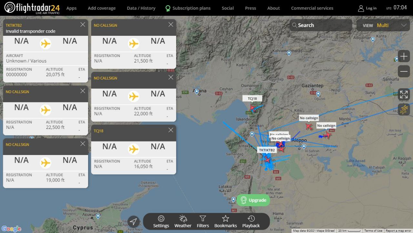
Task: Click the Adıyaman airport marker
Action: pos(373,39)
